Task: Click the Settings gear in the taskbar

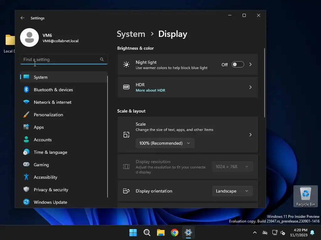Action: [x=188, y=232]
